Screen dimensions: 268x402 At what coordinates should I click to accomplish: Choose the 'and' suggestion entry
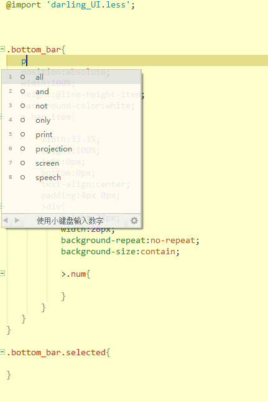72,91
